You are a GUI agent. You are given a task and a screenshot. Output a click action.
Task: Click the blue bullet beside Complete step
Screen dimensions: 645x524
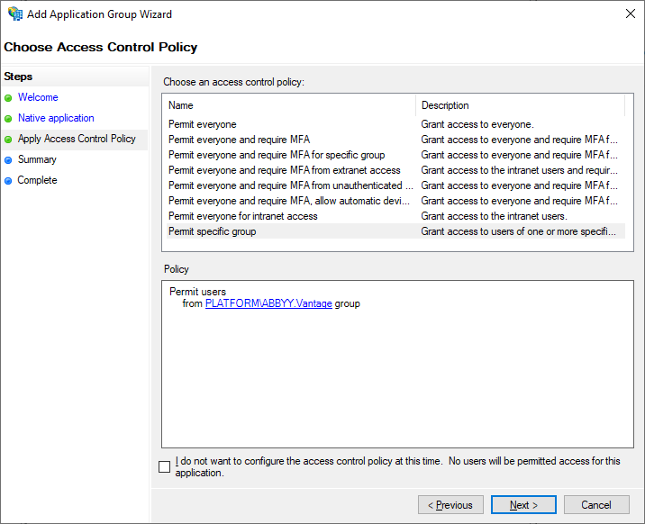(x=8, y=181)
